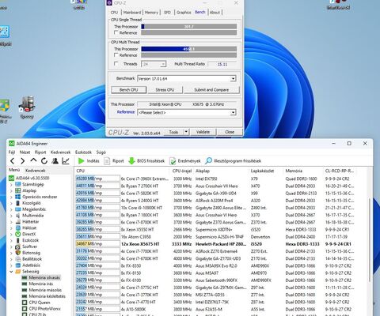
Task: Select Biztonság shield item in tree
Action: 28,253
